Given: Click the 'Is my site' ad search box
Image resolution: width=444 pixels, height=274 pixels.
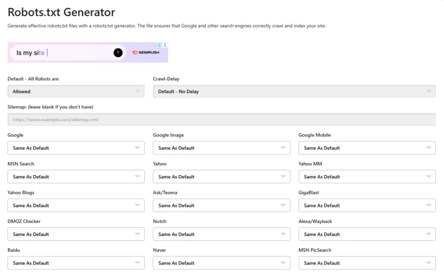Looking at the screenshot, I should (x=61, y=53).
